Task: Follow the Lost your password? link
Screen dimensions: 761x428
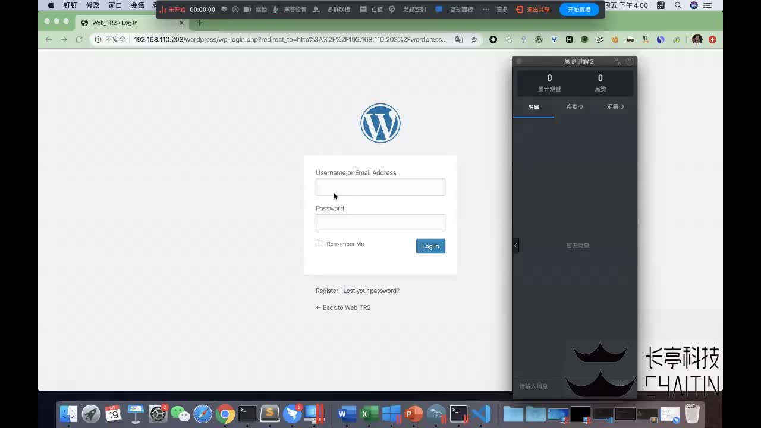Action: point(371,291)
